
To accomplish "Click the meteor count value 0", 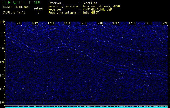I will 38,12.
